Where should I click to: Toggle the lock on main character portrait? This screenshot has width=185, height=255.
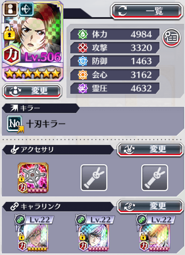(x=9, y=33)
